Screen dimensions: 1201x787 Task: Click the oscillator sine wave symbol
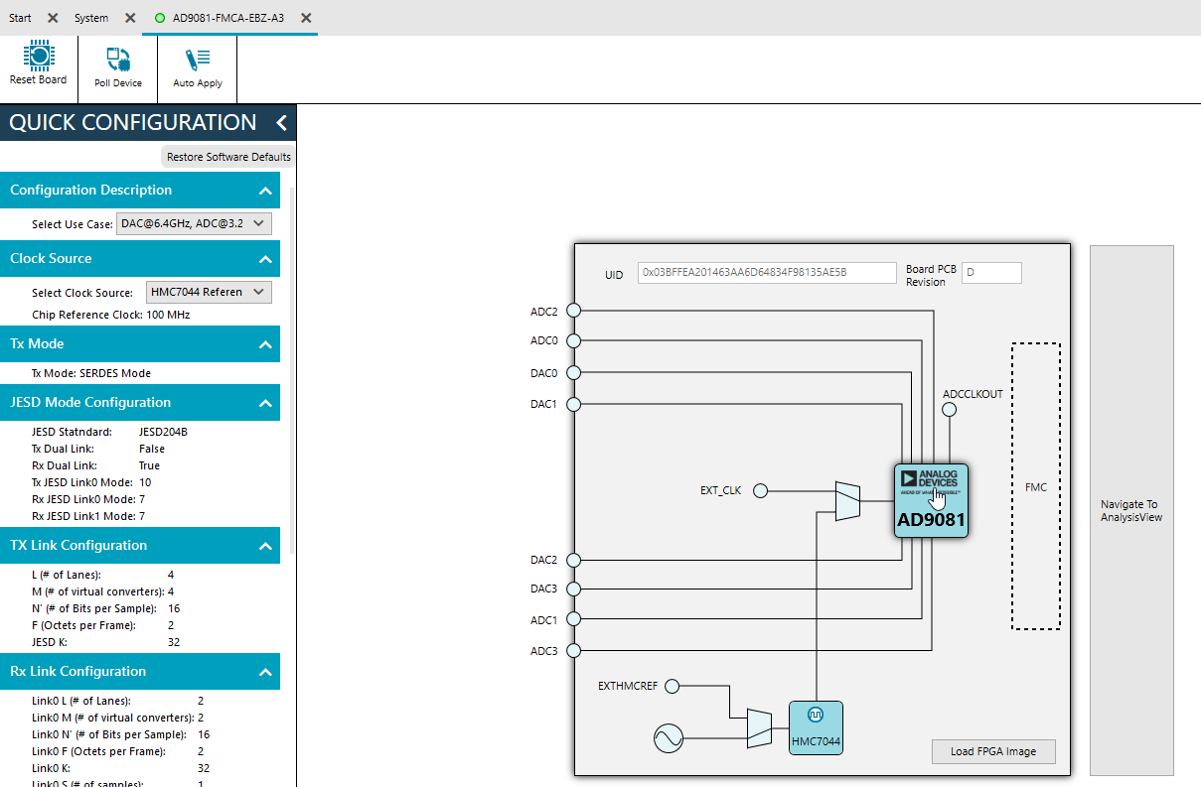click(669, 738)
